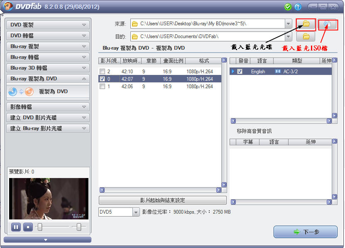Expand the Blu-ray 3D 轉檔 section
Image resolution: width=345 pixels, height=248 pixels.
click(x=48, y=68)
